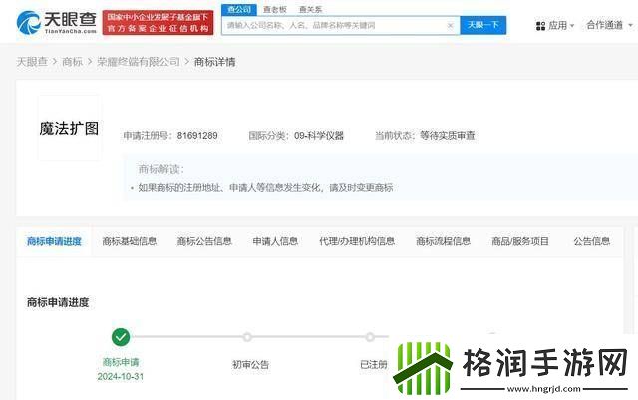The image size is (638, 400).
Task: Click the green 商标申请 checkmark step
Action: (121, 337)
